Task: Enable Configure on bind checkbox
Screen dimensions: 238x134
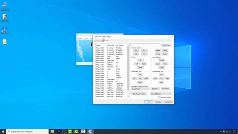Action: coord(159,97)
